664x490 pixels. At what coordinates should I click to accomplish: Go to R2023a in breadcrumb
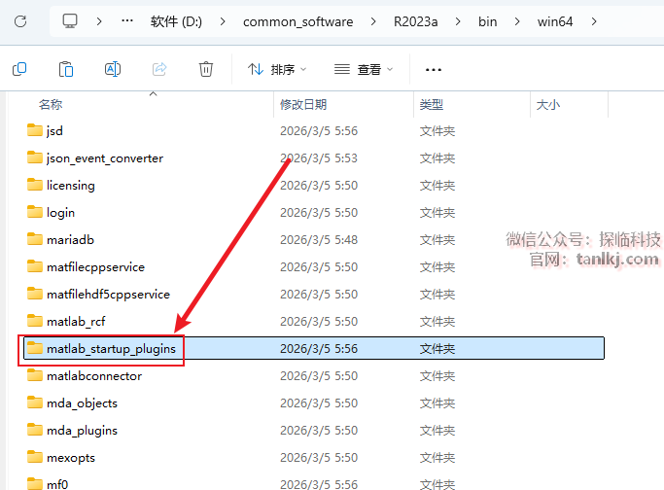point(415,21)
